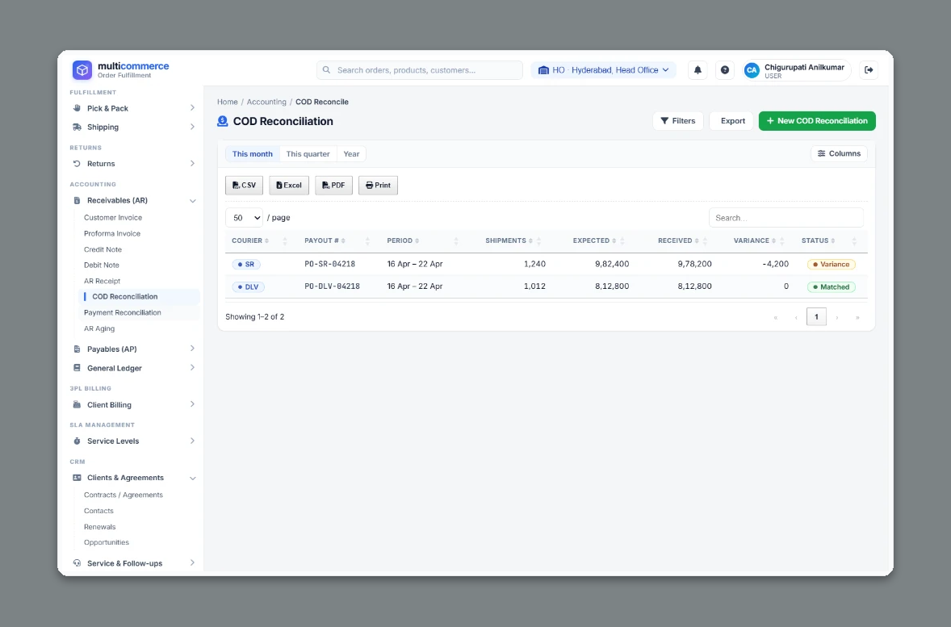
Task: Create a New COD Reconciliation
Action: (817, 121)
